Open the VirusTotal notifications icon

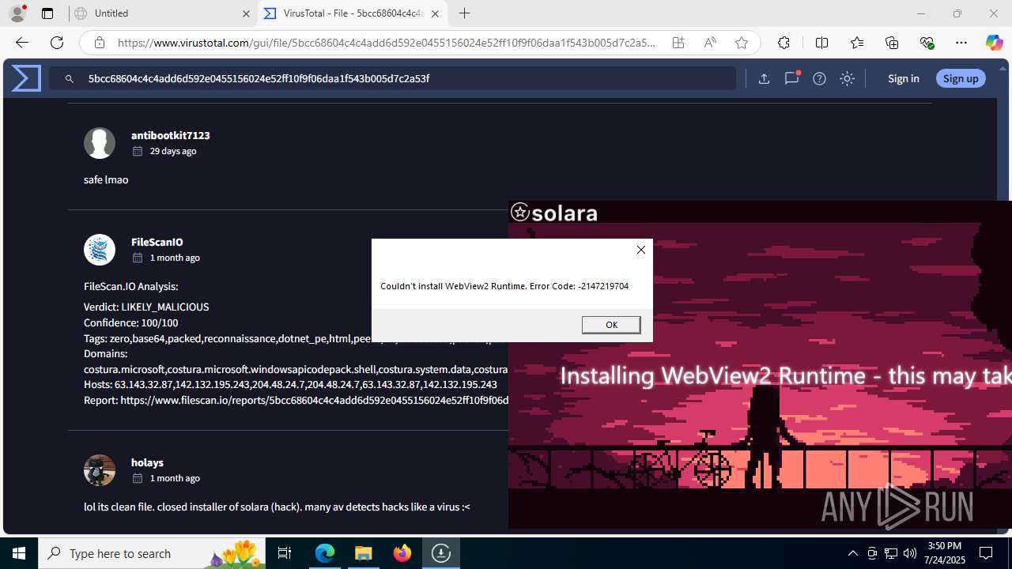click(791, 78)
